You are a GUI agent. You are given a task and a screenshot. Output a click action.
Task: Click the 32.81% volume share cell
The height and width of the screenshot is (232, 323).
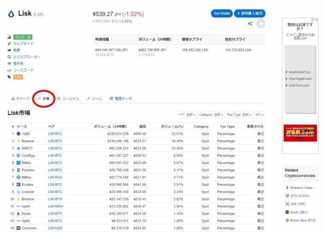(177, 134)
